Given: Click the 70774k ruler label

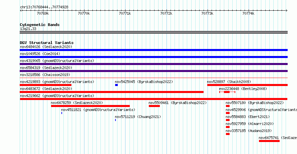Looking at the screenshot, I should click(248, 13).
